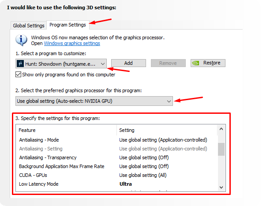Select the Program Settings tab
Image resolution: width=274 pixels, height=206 pixels.
68,25
